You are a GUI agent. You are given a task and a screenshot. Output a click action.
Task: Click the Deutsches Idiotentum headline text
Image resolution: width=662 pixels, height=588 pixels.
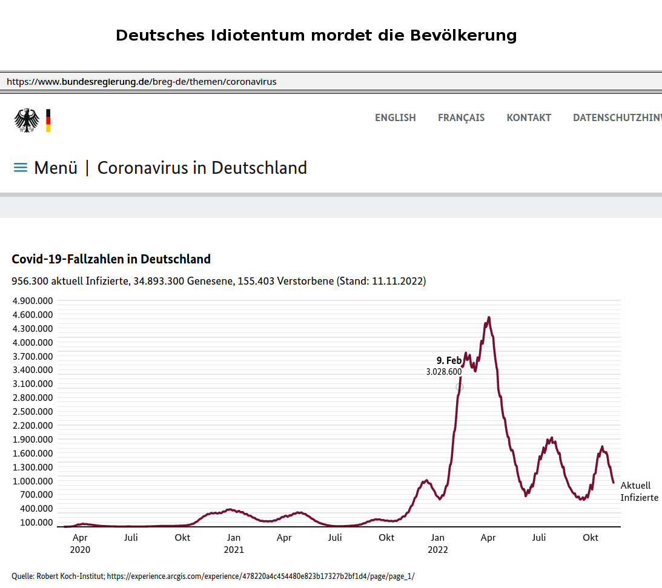(x=316, y=36)
